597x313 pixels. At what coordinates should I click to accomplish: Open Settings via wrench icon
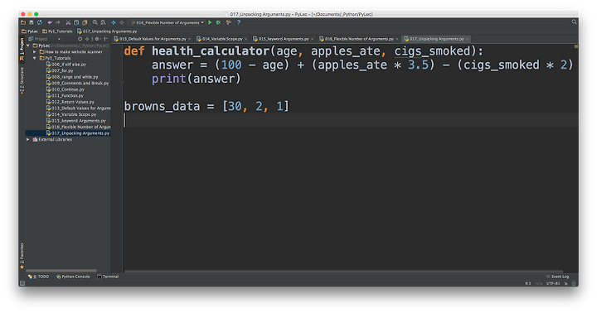[229, 23]
